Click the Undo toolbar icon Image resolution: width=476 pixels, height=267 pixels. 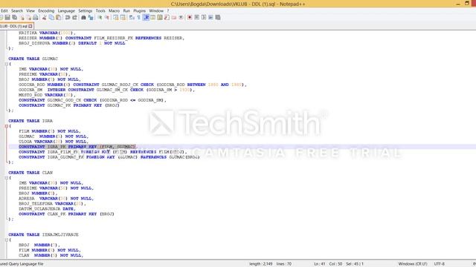[x=68, y=18]
